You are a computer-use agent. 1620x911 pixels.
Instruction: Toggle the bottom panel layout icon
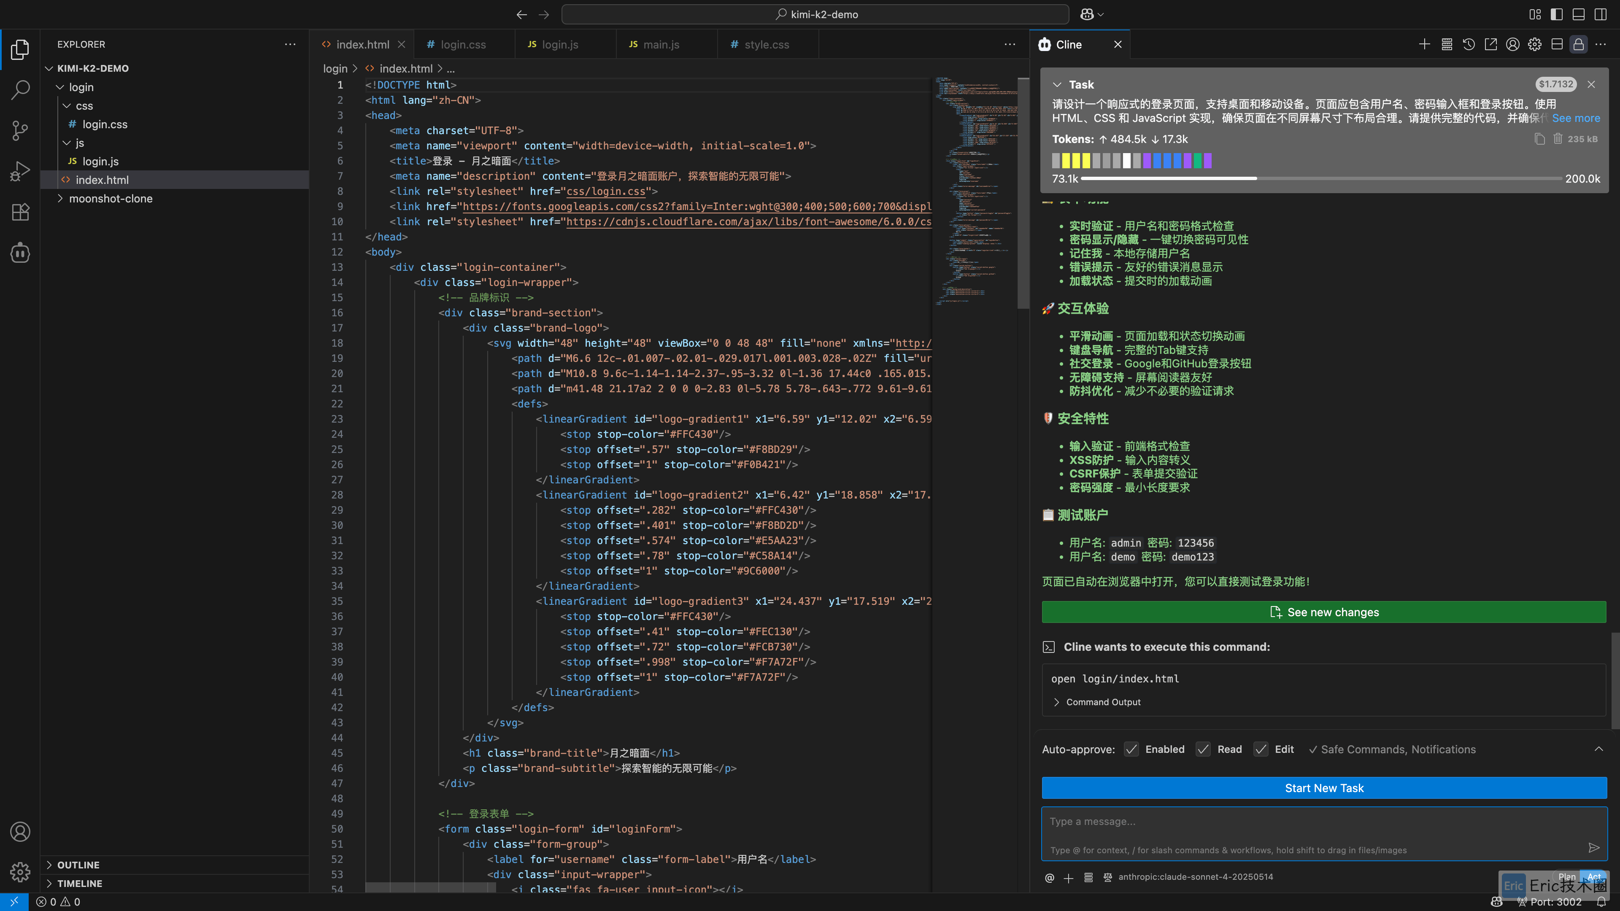(x=1579, y=14)
